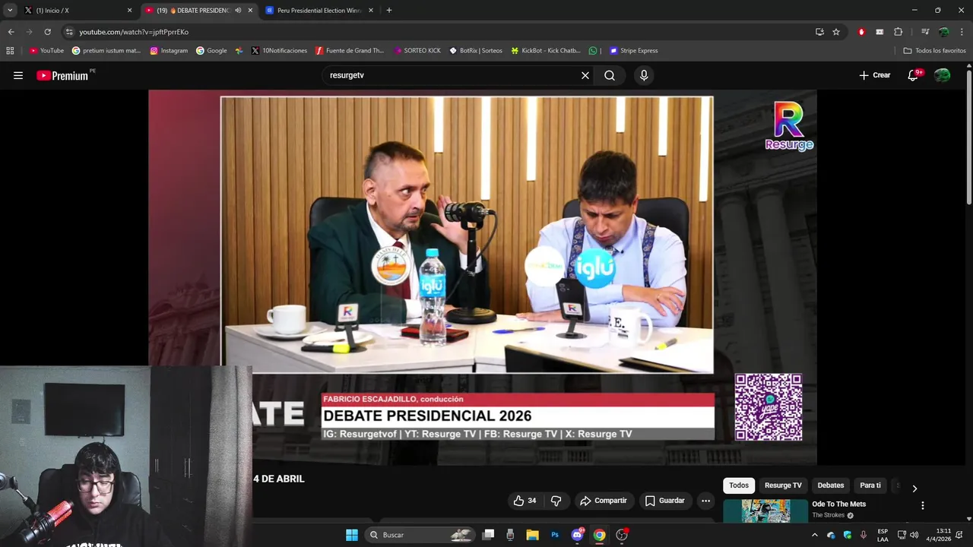973x547 pixels.
Task: Select Todos filter chip
Action: pos(739,485)
